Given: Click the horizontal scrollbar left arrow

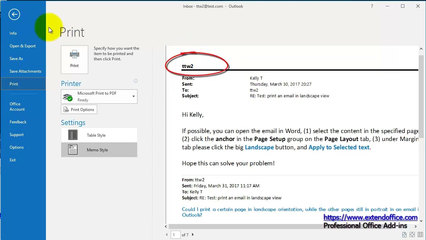Looking at the screenshot, I should click(166, 226).
